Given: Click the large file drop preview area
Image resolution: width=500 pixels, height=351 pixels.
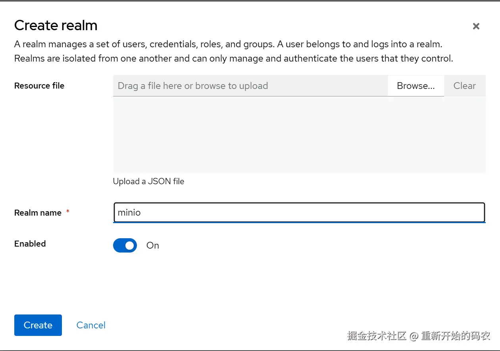Looking at the screenshot, I should point(299,135).
